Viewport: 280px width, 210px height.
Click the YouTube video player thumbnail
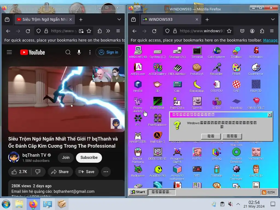66,99
